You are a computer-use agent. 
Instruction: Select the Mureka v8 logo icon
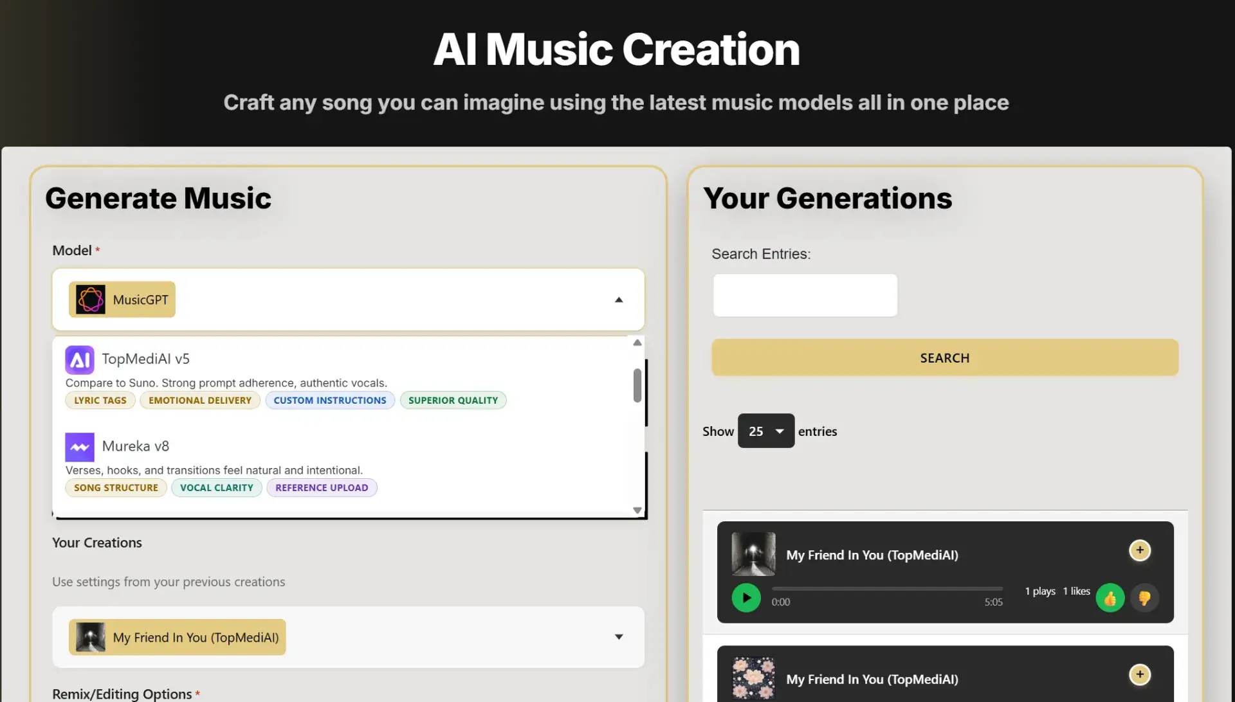tap(79, 447)
